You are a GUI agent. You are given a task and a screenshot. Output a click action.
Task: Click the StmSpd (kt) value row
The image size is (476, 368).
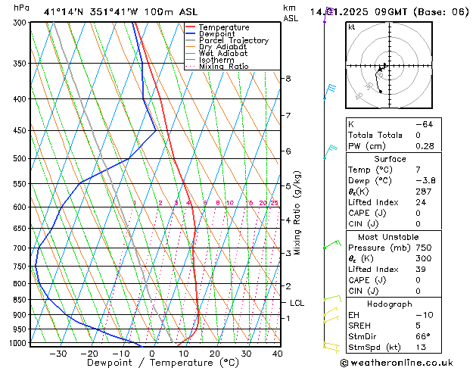390,348
